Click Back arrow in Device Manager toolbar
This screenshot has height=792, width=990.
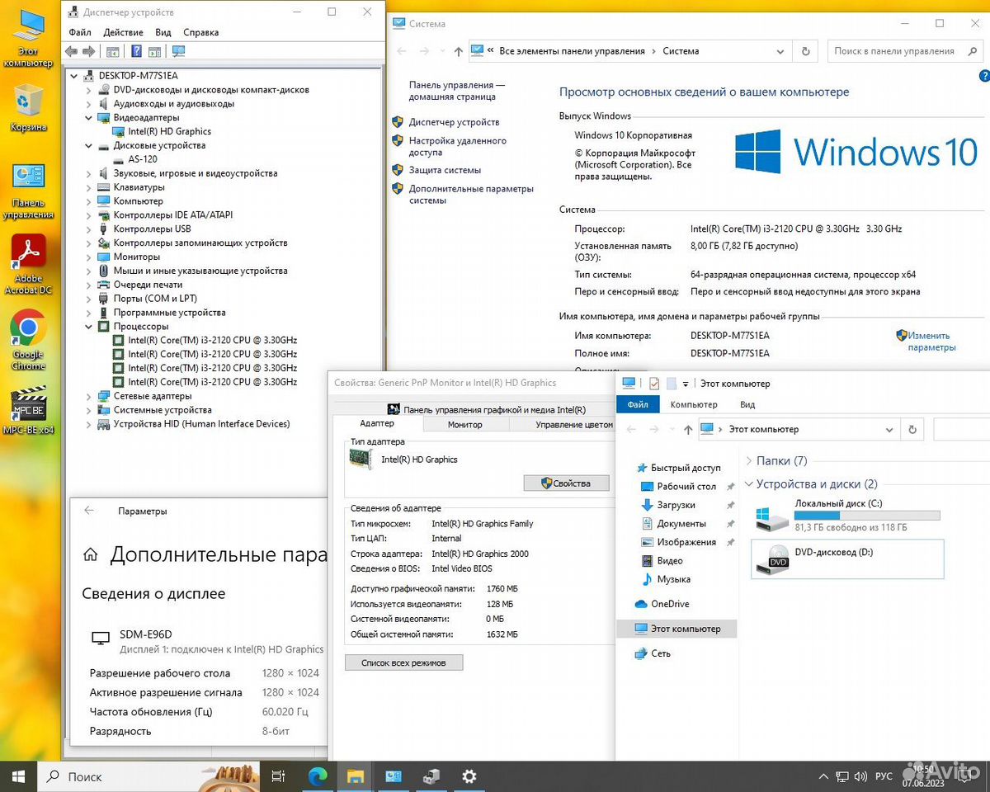(72, 51)
